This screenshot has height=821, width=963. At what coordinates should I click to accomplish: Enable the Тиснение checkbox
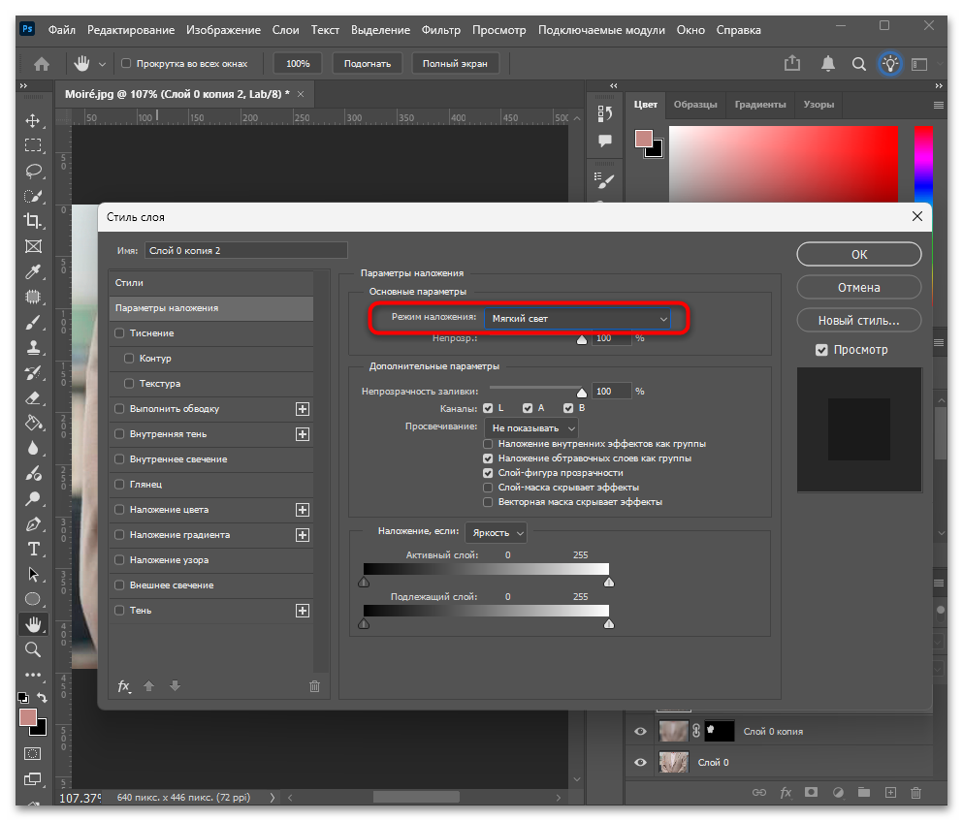(x=119, y=332)
